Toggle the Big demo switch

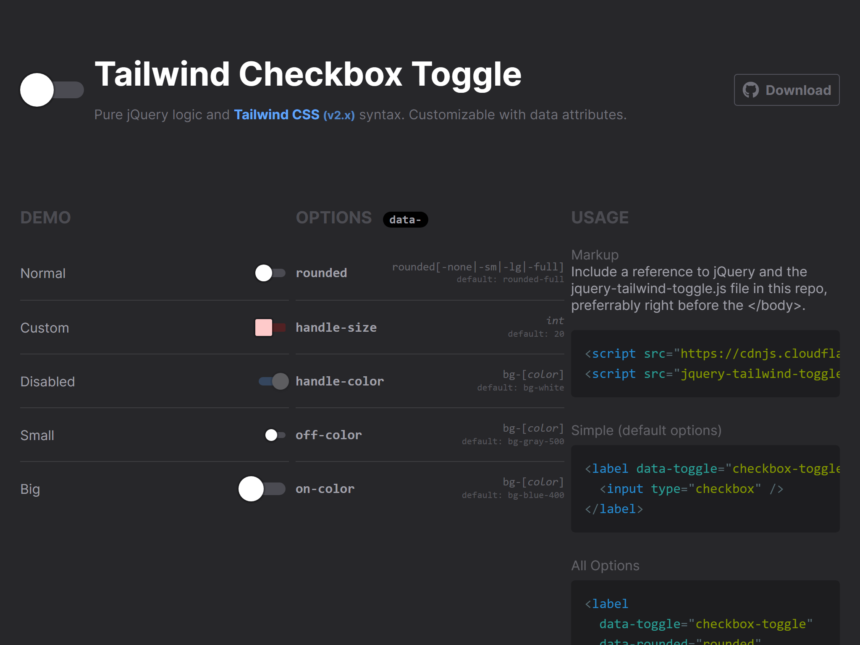tap(262, 489)
